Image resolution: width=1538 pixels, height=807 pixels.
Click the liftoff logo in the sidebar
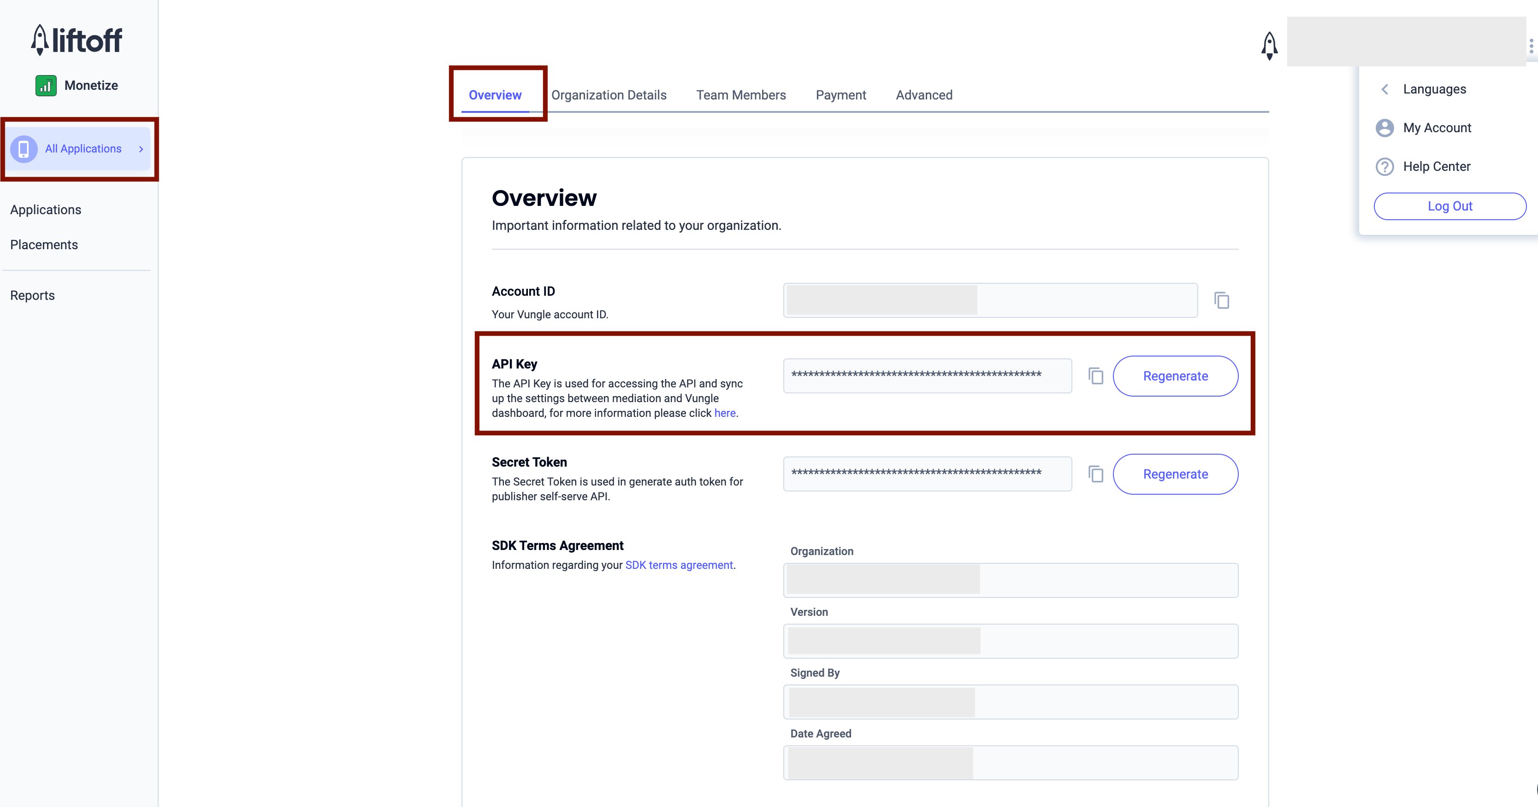77,40
